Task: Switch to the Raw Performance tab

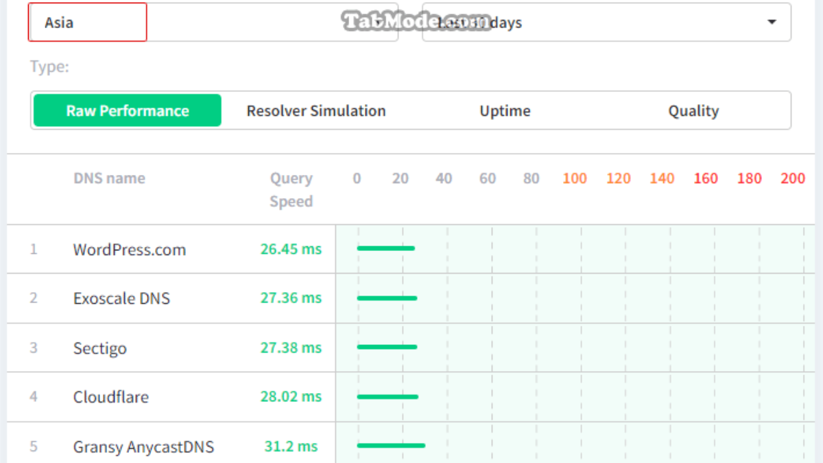Action: coord(128,111)
